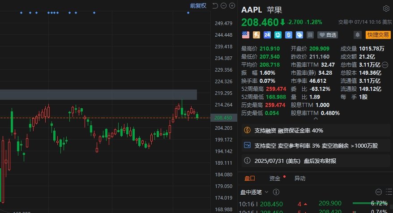Screen dimensions: 393x213
Task: Click the 最高价 value 210.910
Action: click(x=270, y=49)
